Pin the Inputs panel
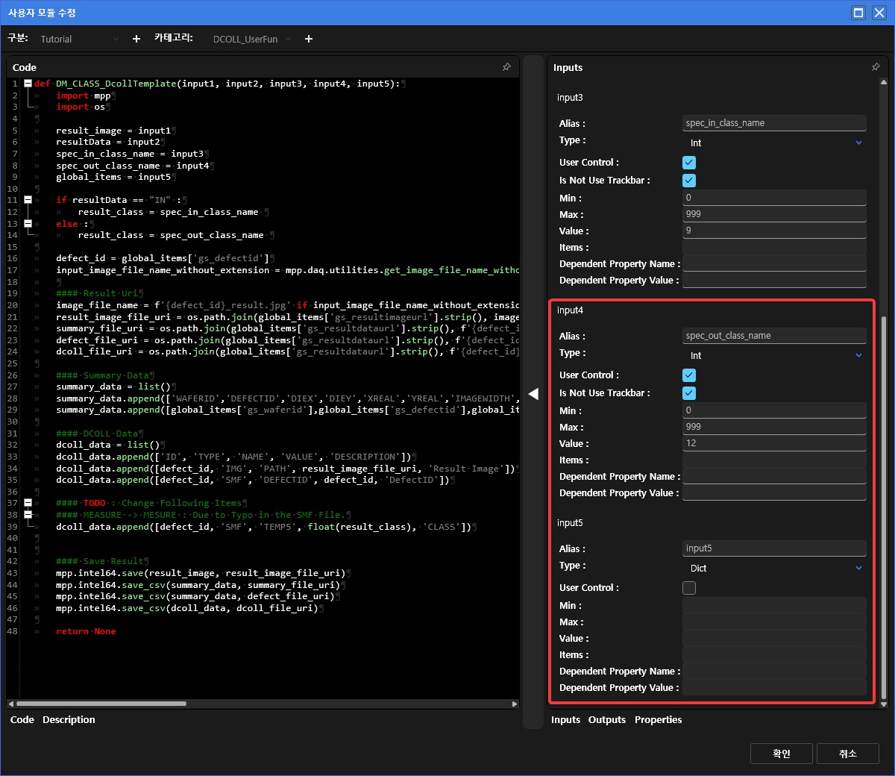The width and height of the screenshot is (895, 776). [x=876, y=67]
